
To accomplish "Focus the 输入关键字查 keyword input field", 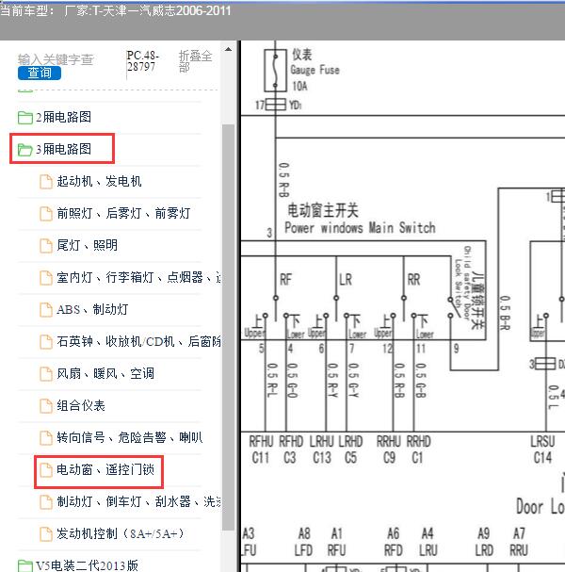I will 56,59.
